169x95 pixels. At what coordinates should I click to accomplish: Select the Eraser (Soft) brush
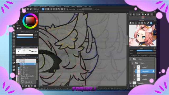[26, 78]
